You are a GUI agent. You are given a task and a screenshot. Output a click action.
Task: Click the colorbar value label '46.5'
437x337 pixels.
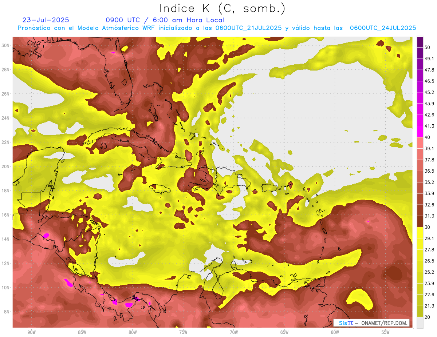[x=429, y=81]
